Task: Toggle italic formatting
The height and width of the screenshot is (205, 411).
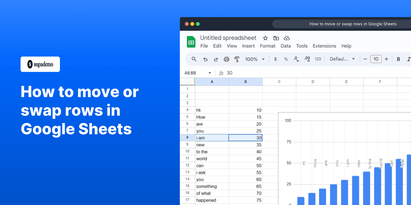Action: [408, 59]
